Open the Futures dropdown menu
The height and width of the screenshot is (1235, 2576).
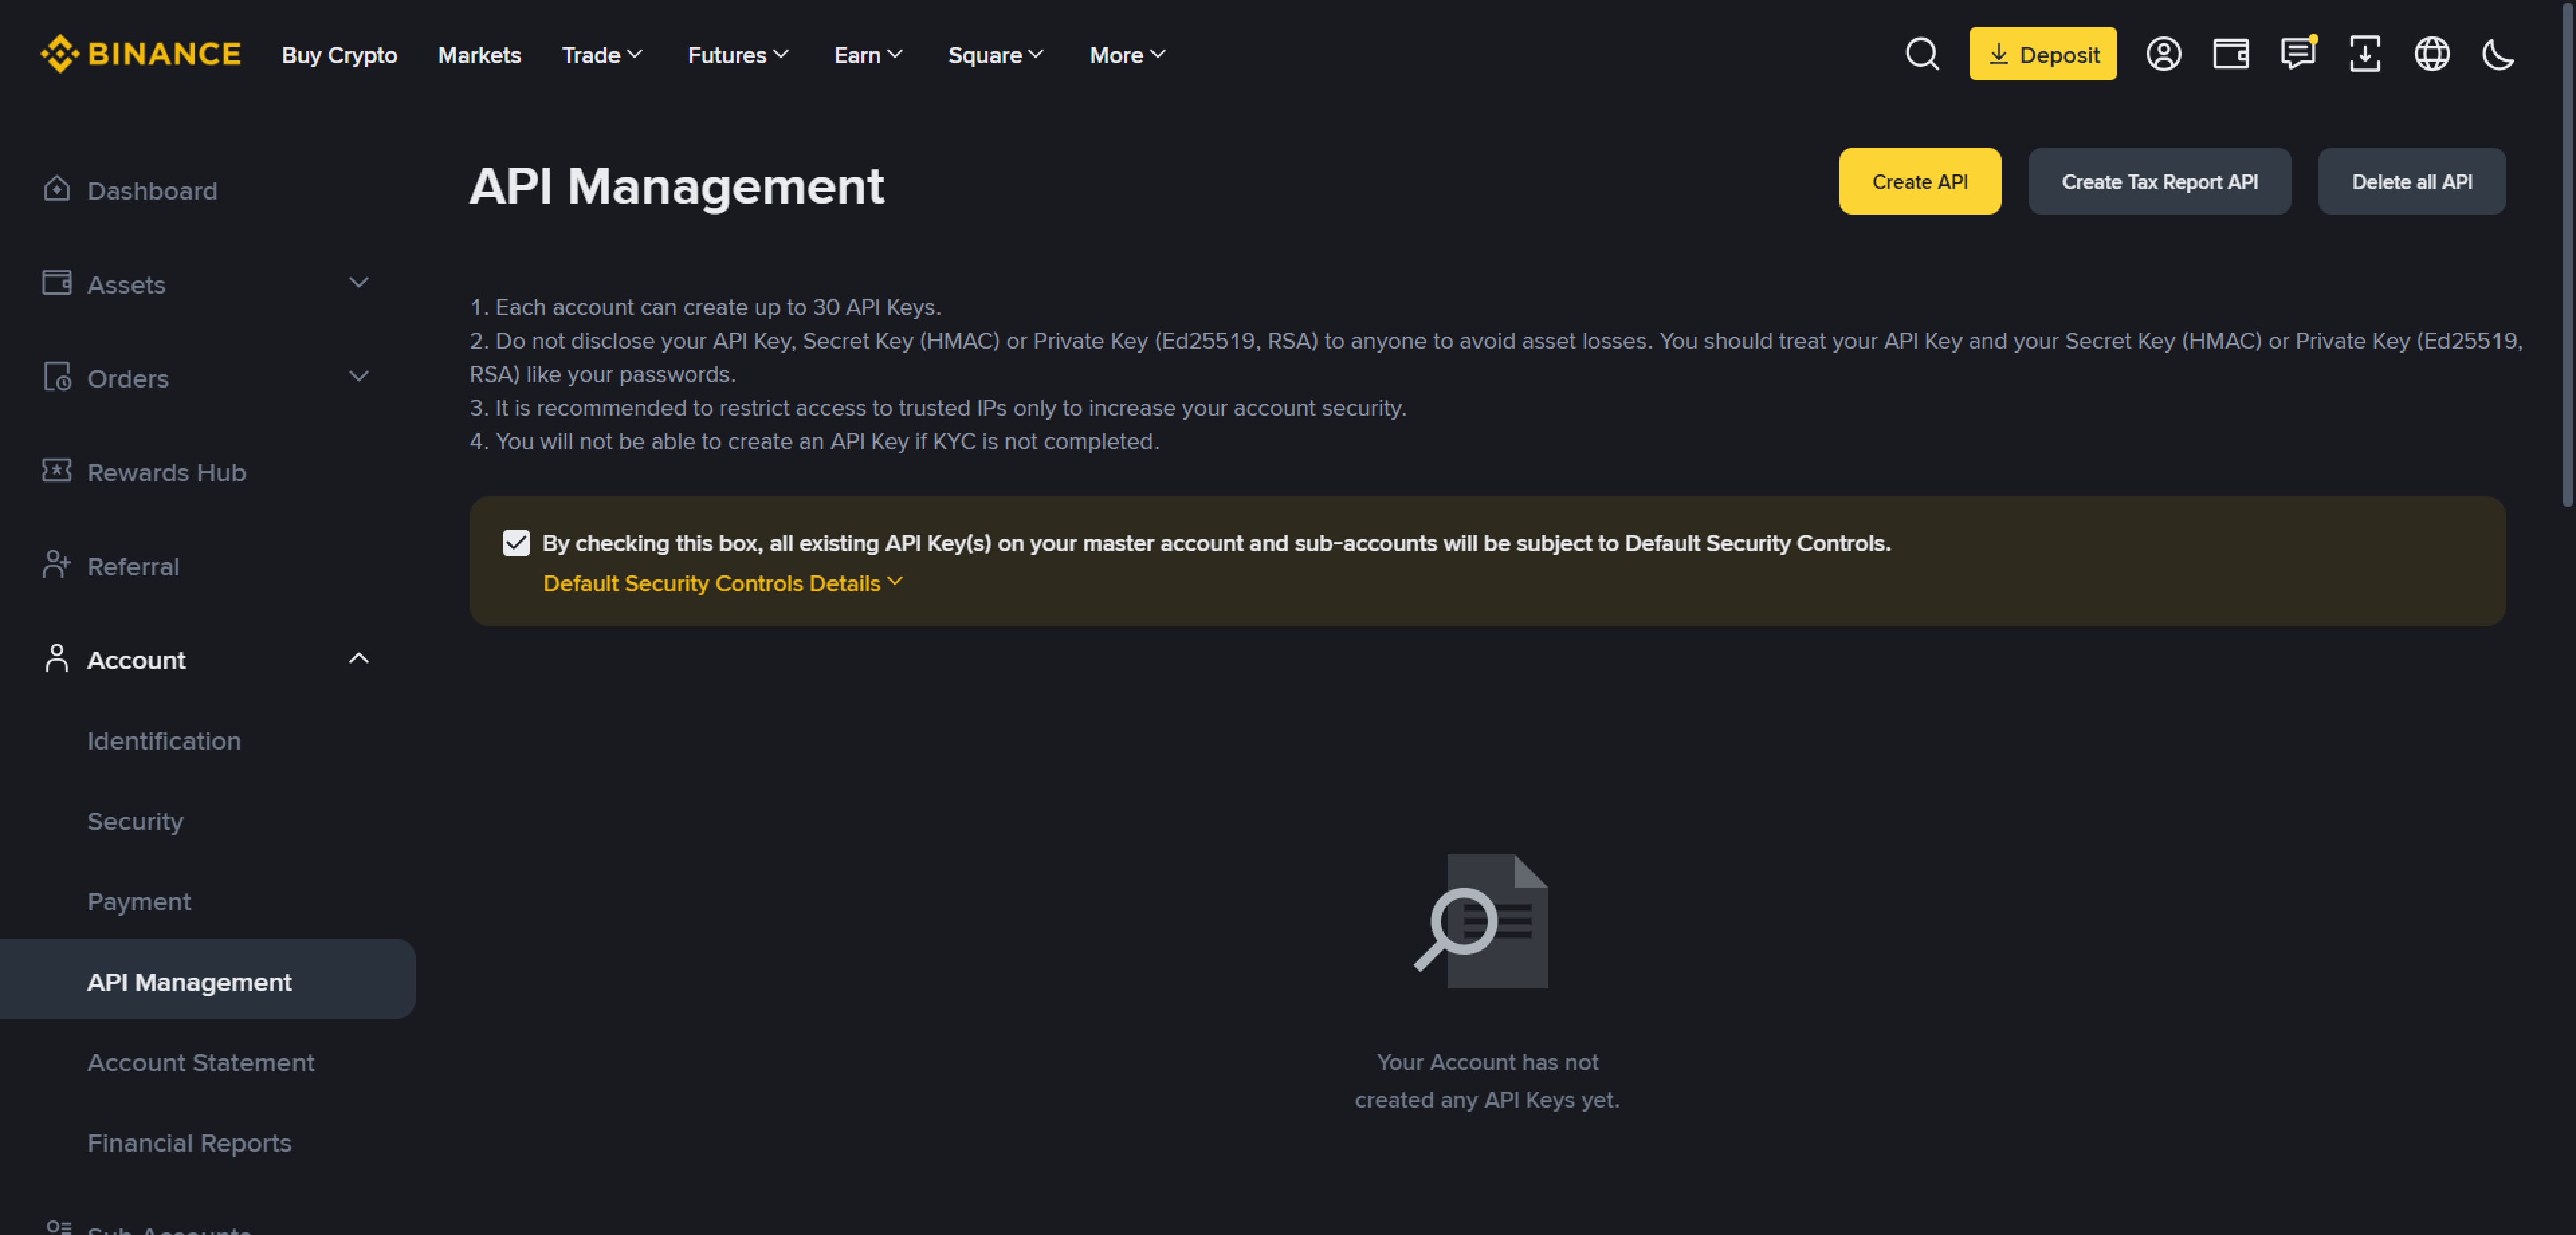pyautogui.click(x=738, y=55)
